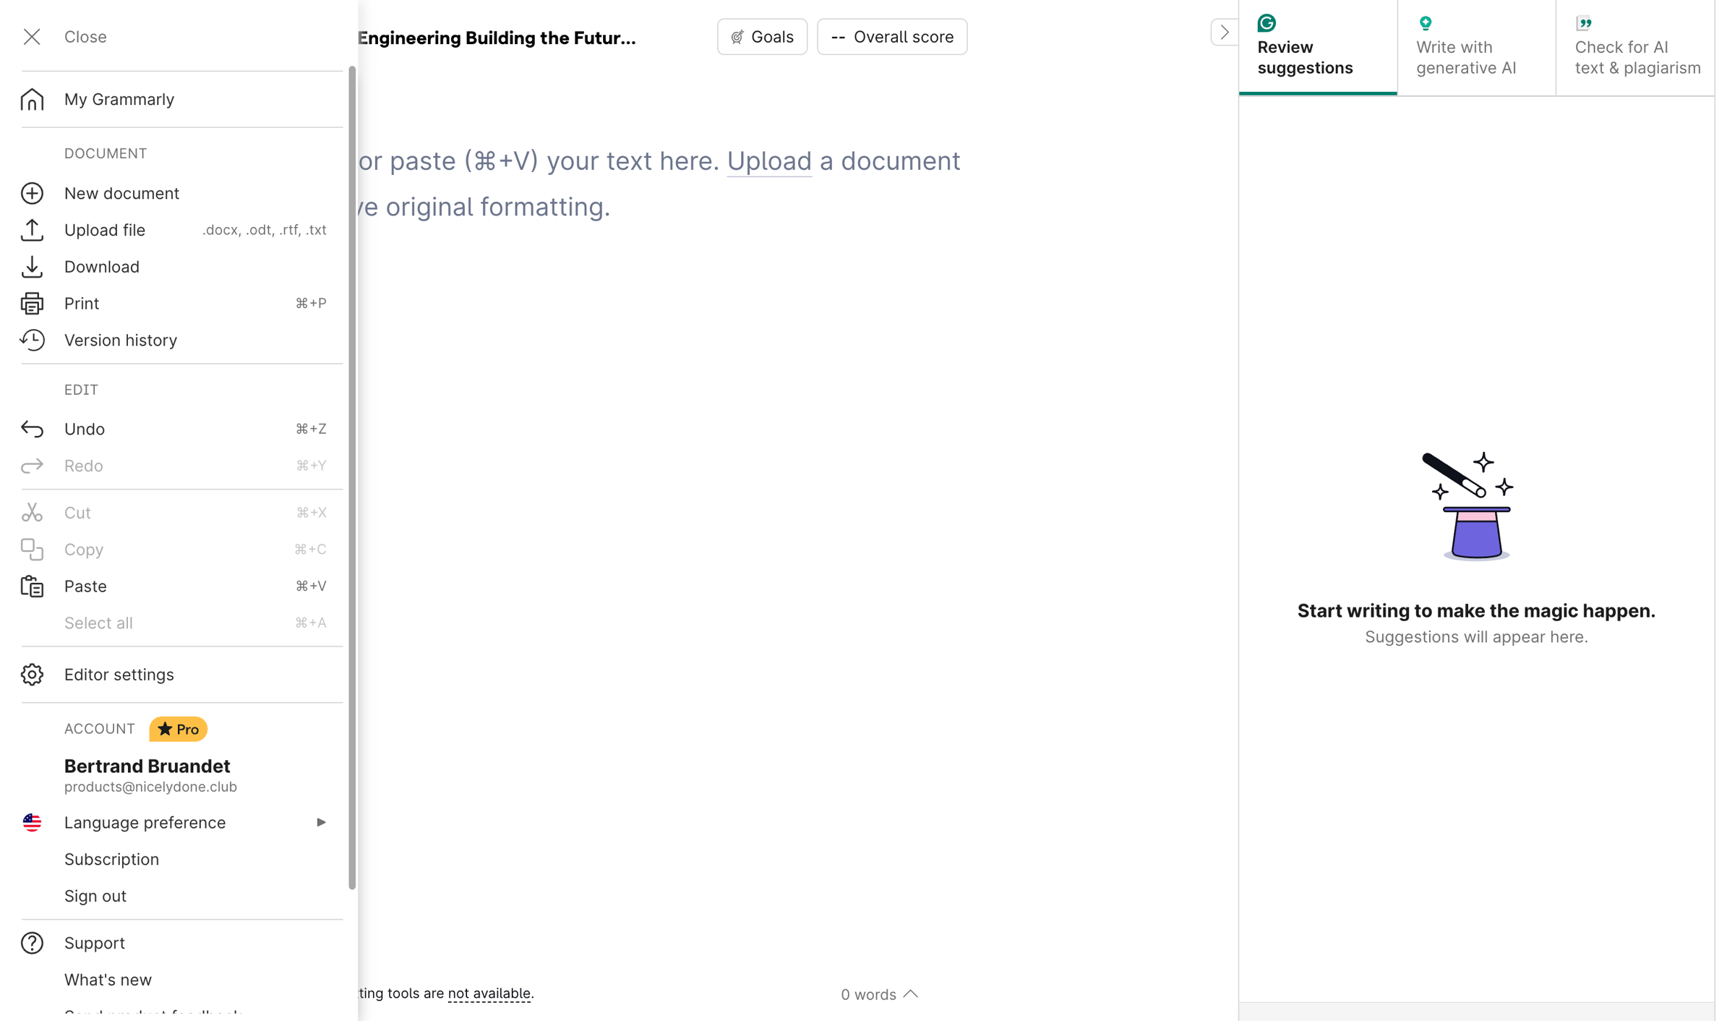This screenshot has height=1021, width=1735.
Task: Open My Grammarly menu item
Action: coord(182,99)
